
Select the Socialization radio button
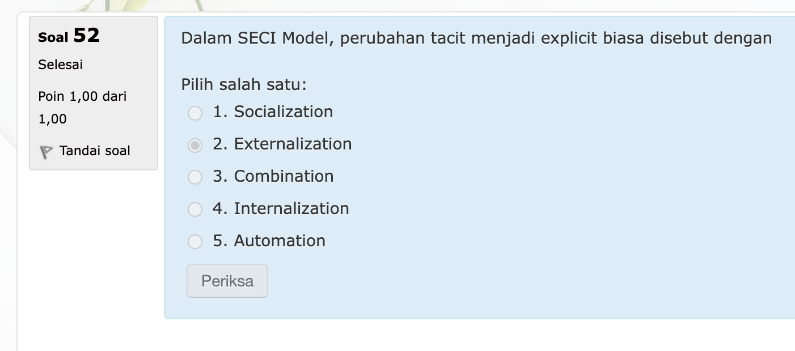click(195, 113)
